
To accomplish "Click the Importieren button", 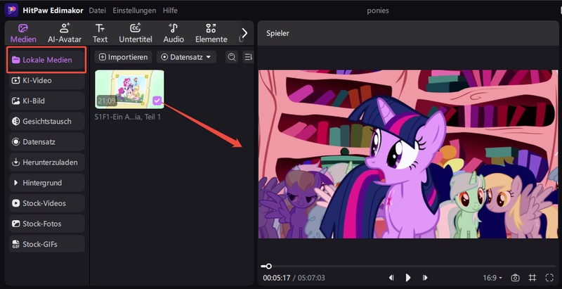I will click(x=124, y=57).
